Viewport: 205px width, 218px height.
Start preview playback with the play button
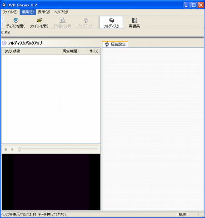[x=12, y=149]
